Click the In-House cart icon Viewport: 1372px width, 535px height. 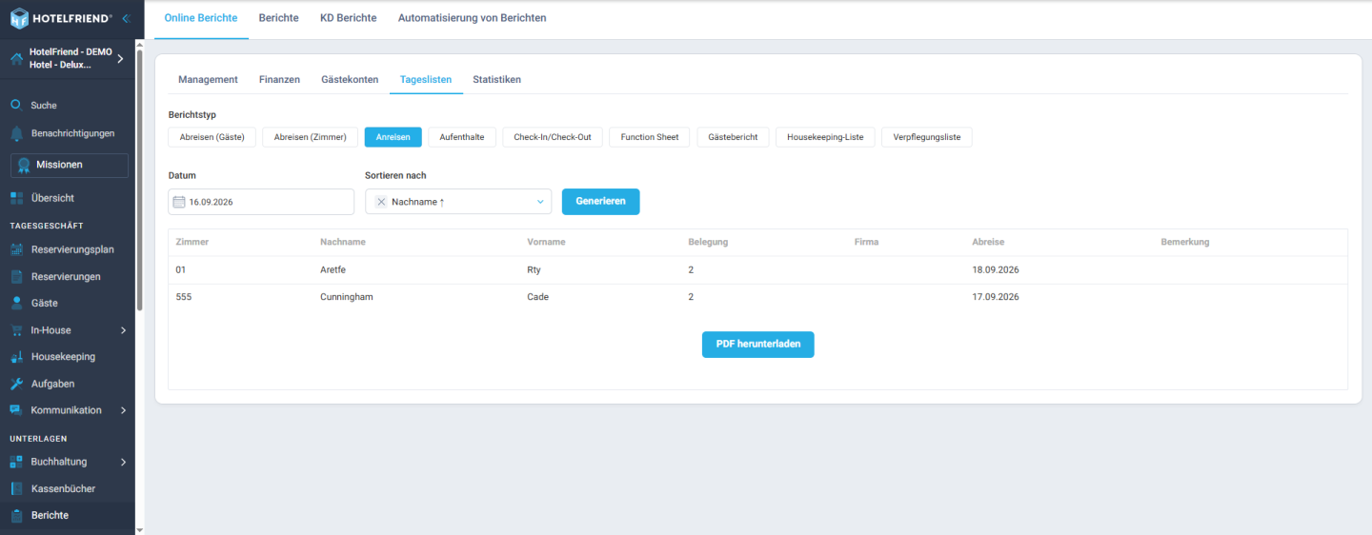click(16, 330)
